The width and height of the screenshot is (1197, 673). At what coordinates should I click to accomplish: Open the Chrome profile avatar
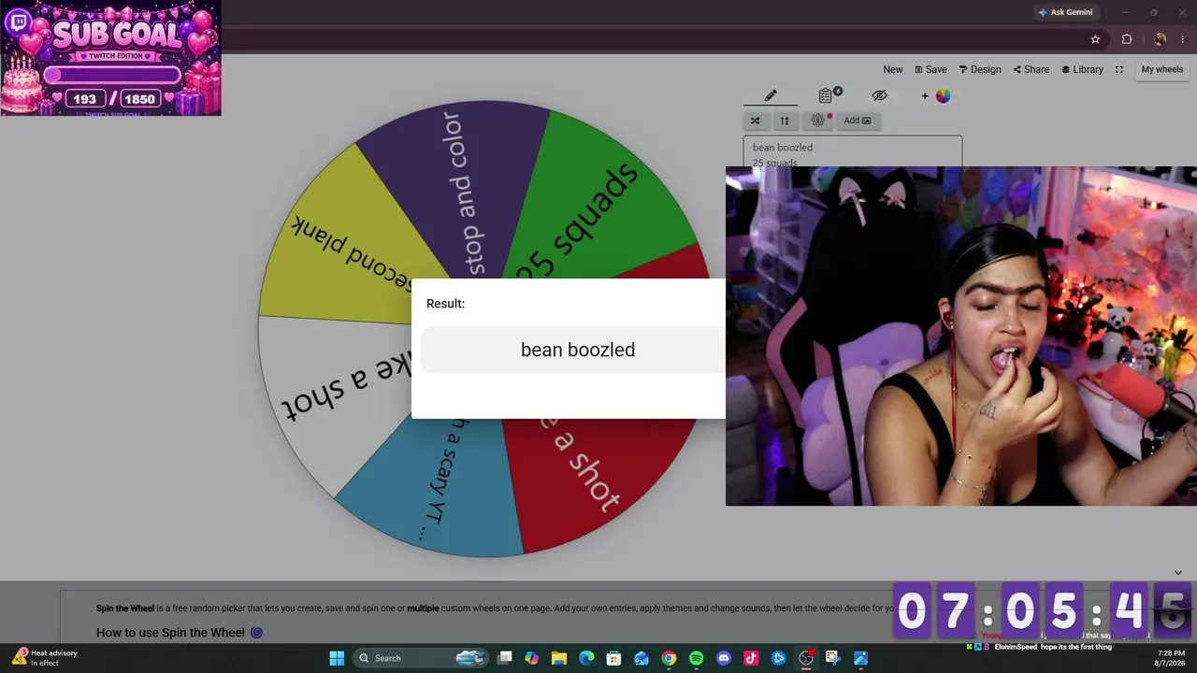pyautogui.click(x=1160, y=39)
